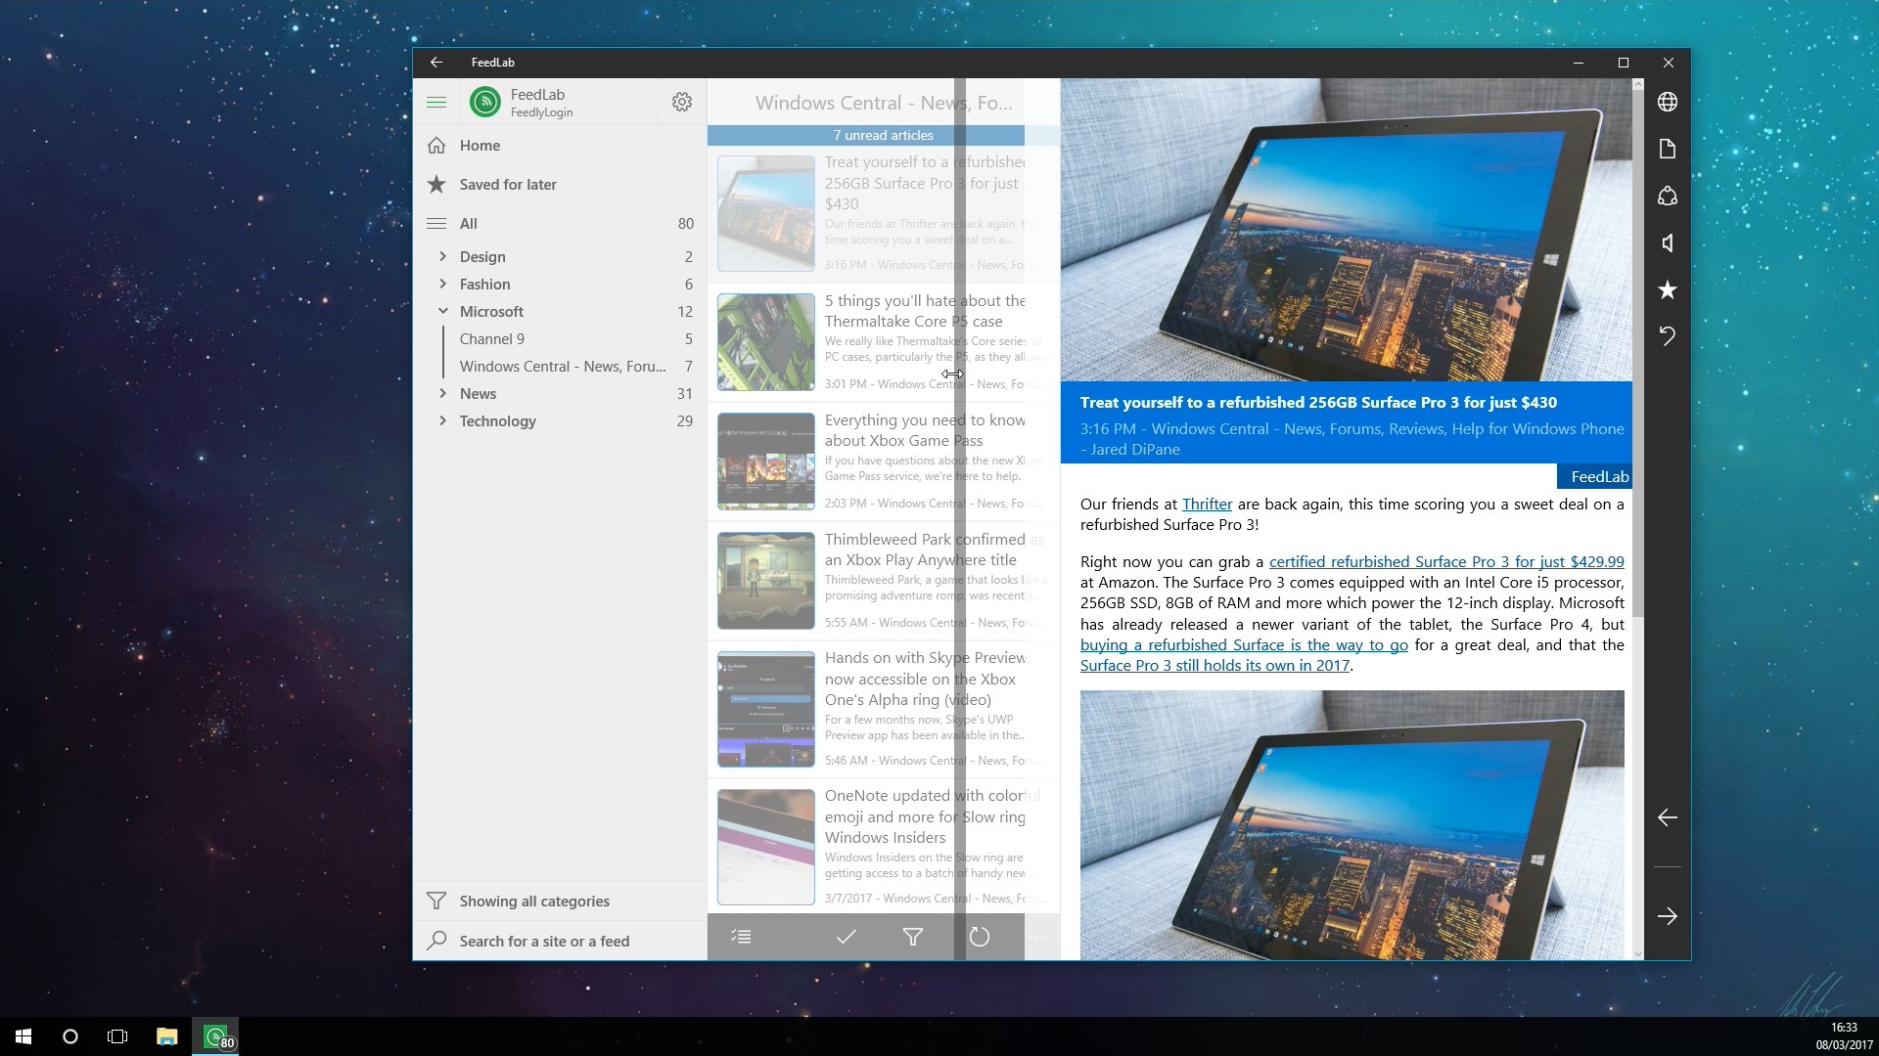Click the undo arrow icon in right sidebar
Screen dimensions: 1879x1056
coord(1668,336)
